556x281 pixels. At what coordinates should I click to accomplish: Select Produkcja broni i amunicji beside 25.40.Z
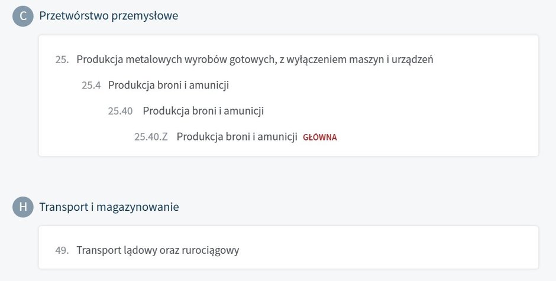237,137
